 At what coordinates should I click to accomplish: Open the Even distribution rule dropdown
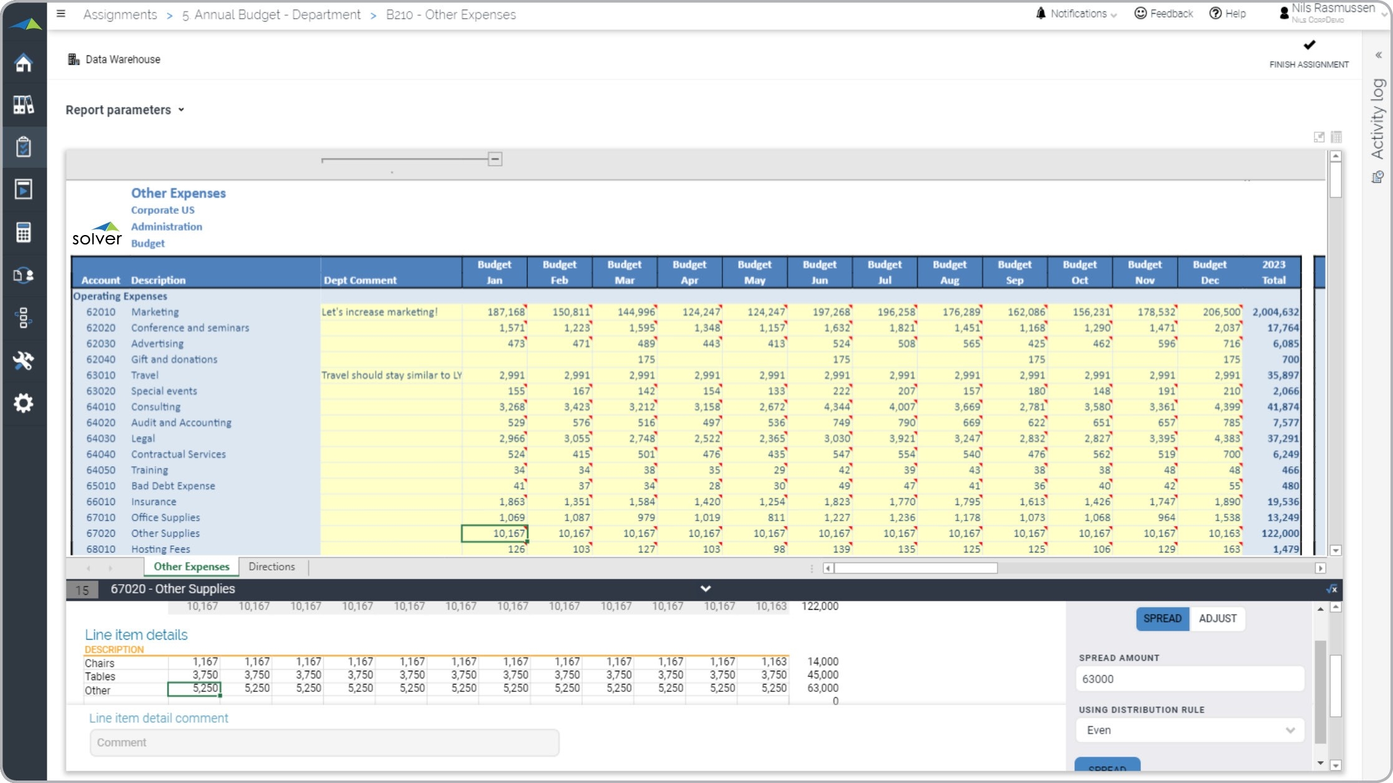[1190, 730]
